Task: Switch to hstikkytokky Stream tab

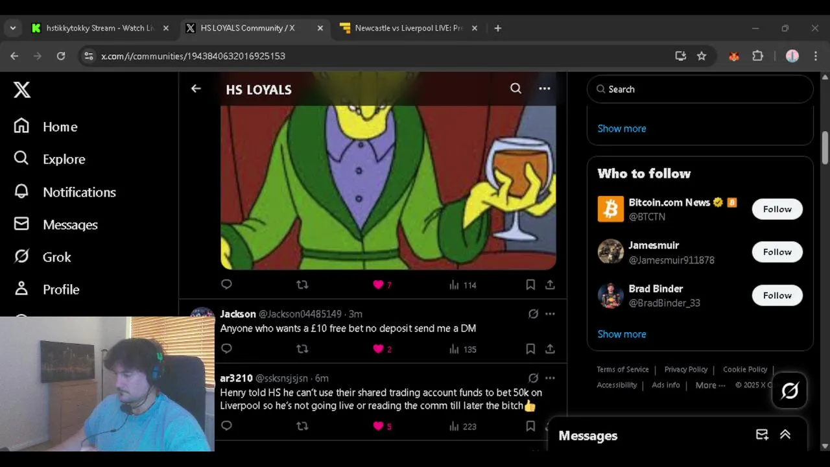Action: tap(101, 28)
